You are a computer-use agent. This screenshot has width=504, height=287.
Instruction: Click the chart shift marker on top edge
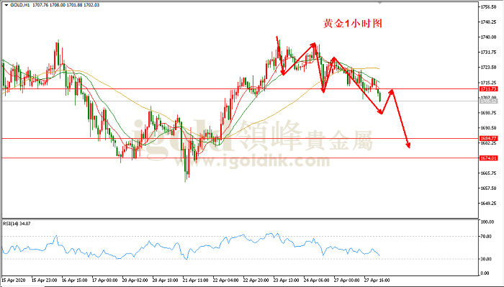point(380,3)
